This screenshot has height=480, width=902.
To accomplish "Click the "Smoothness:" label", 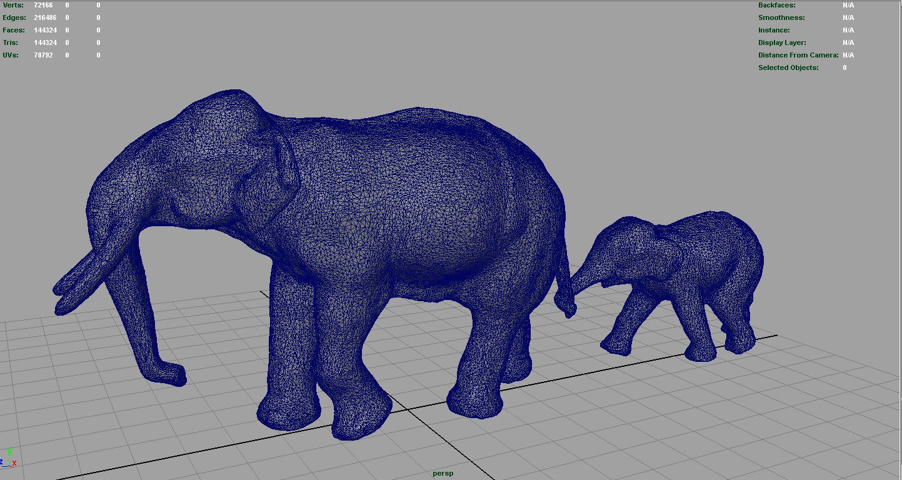I will click(781, 17).
